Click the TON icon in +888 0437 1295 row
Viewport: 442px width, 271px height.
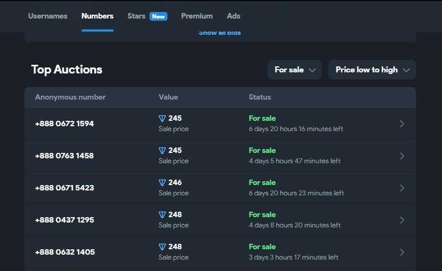(x=162, y=215)
